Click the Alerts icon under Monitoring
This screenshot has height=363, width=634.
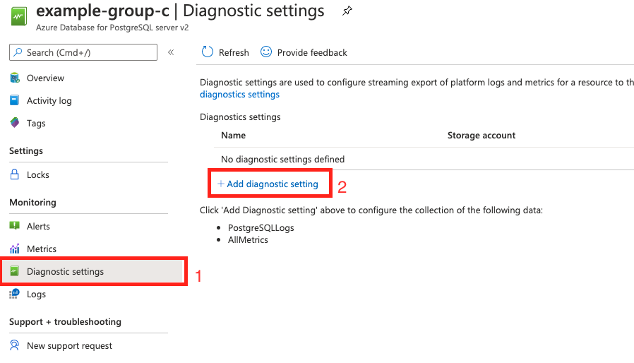click(x=15, y=226)
